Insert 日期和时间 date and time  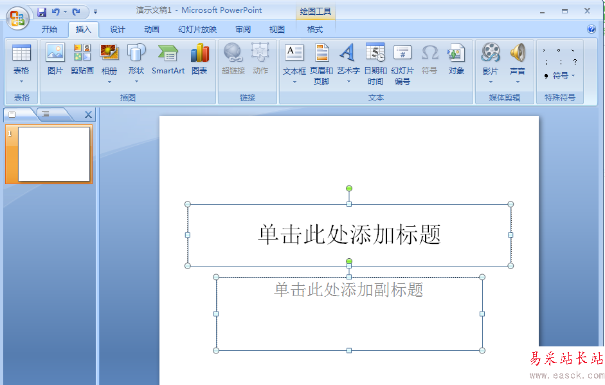pos(375,64)
